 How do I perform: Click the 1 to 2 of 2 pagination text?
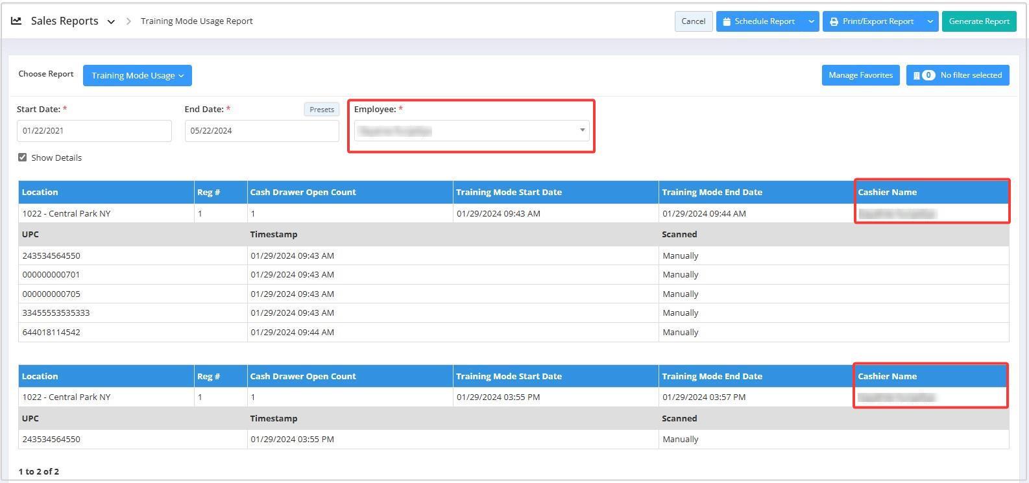coord(39,471)
